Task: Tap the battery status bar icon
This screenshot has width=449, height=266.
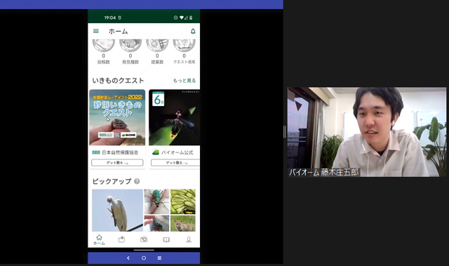Action: click(x=191, y=18)
